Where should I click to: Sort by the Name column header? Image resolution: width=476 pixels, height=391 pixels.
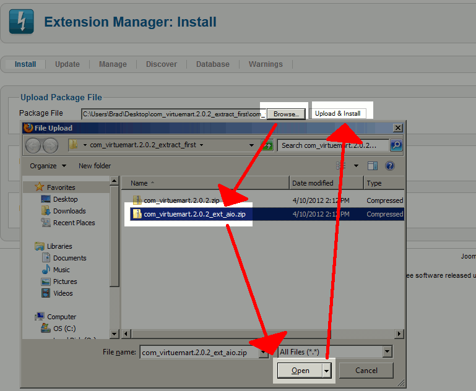206,183
